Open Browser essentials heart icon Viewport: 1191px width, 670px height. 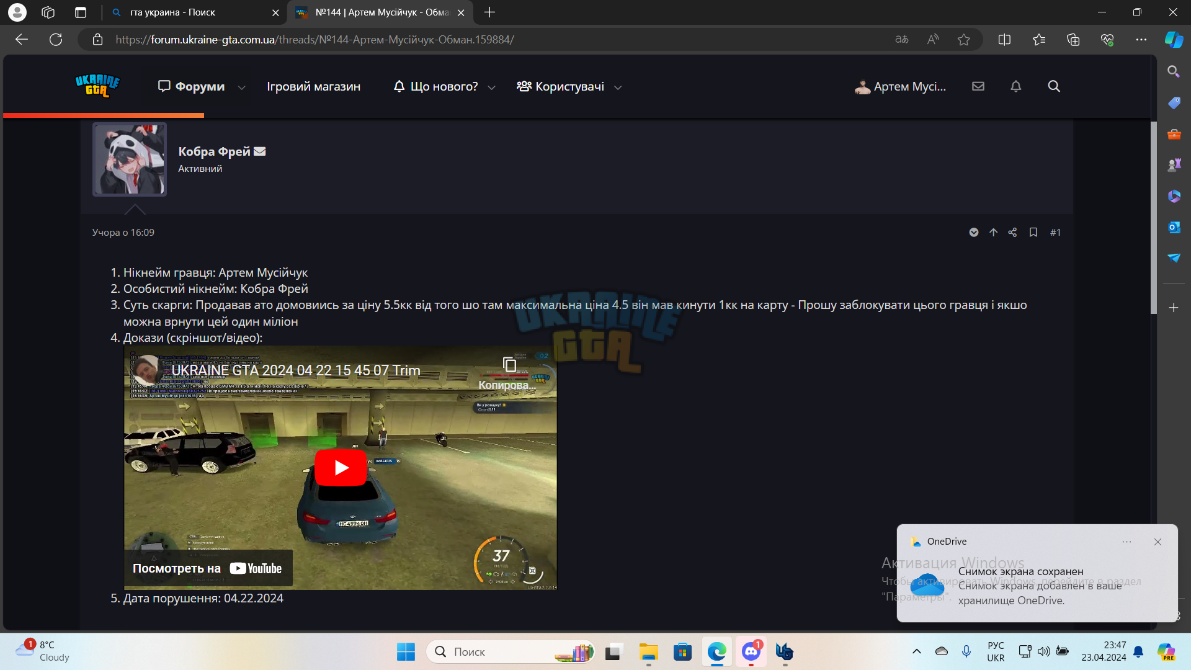(x=1107, y=40)
